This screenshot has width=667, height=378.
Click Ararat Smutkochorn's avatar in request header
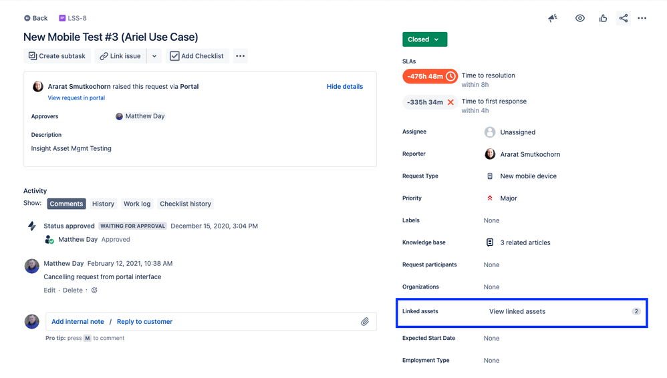38,86
